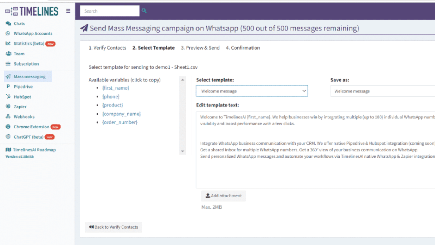Open Pipedrive integration page

coord(23,87)
